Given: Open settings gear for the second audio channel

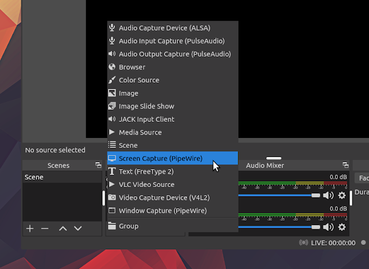Looking at the screenshot, I should (x=342, y=227).
